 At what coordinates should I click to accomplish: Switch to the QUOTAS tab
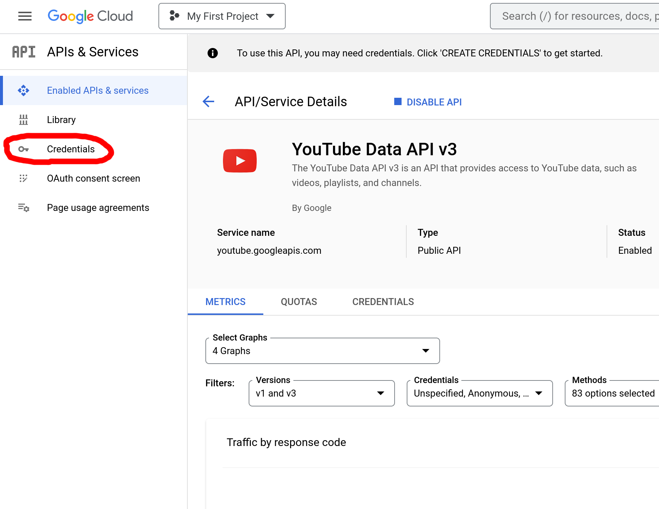click(x=299, y=302)
